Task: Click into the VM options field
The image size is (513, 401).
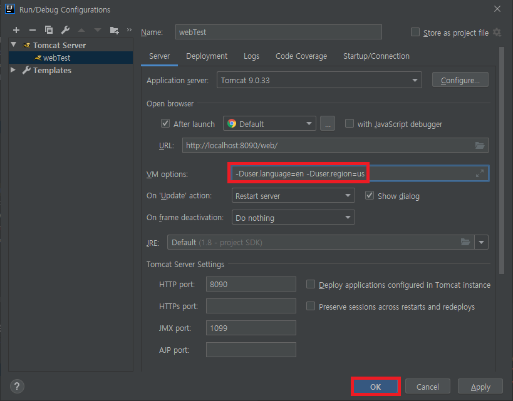Action: pyautogui.click(x=360, y=173)
